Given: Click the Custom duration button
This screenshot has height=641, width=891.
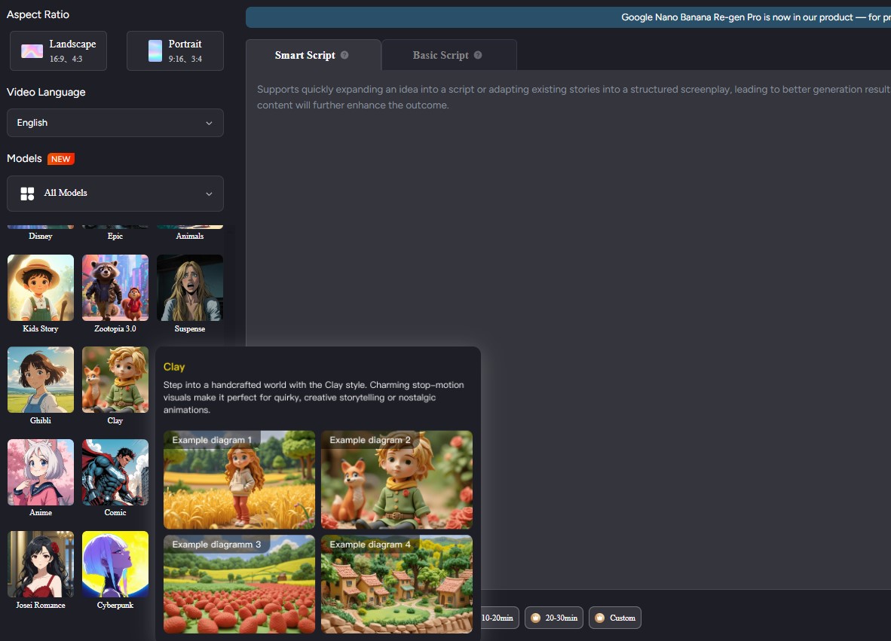Looking at the screenshot, I should click(615, 618).
